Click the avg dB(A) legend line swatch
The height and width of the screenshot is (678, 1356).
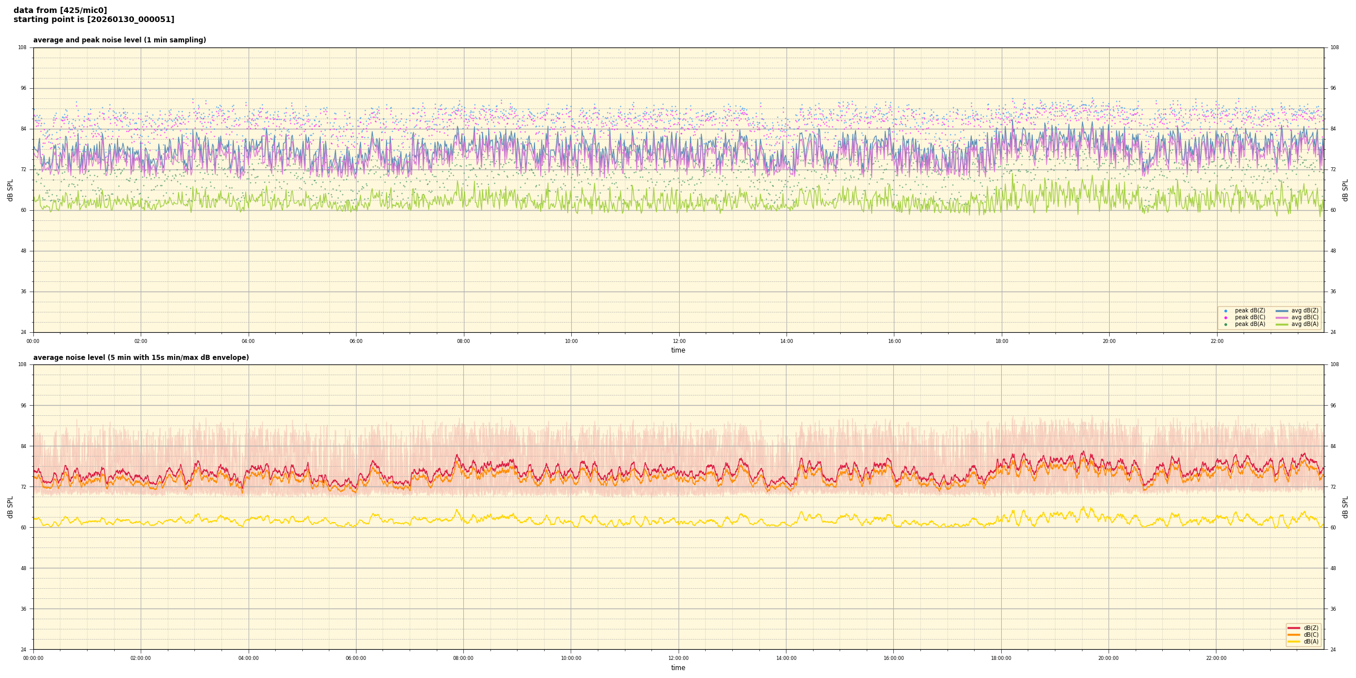1282,324
